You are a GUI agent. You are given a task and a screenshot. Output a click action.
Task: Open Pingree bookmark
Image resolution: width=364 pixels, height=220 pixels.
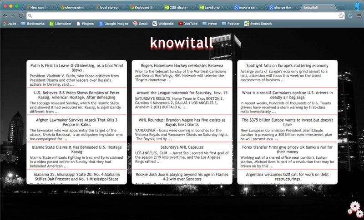click(x=85, y=24)
